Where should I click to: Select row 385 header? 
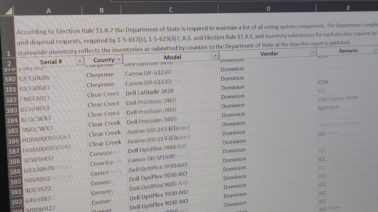pos(13,131)
